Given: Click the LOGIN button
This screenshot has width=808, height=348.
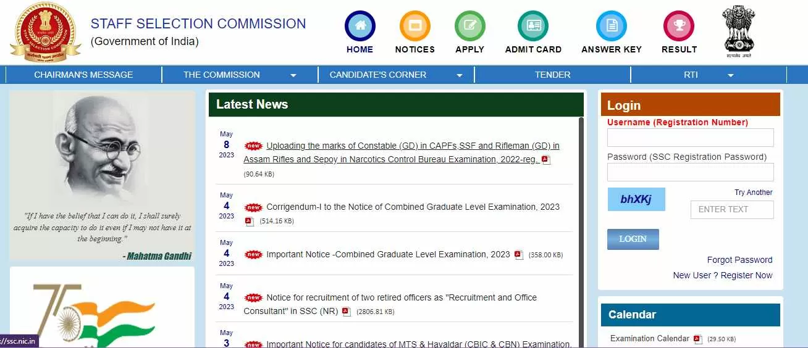Looking at the screenshot, I should [633, 239].
